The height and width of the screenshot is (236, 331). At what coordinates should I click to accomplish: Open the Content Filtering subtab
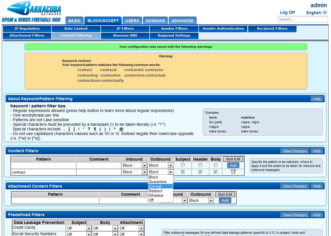(76, 36)
